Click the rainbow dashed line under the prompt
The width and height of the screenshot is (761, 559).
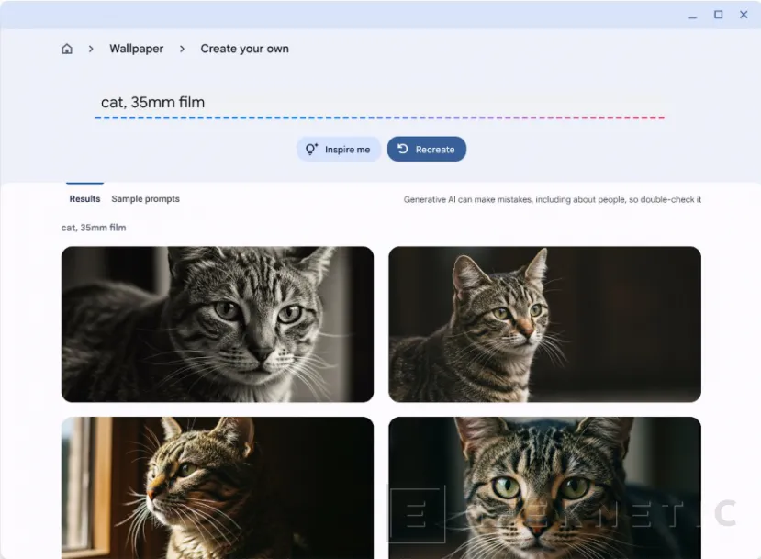pyautogui.click(x=379, y=117)
